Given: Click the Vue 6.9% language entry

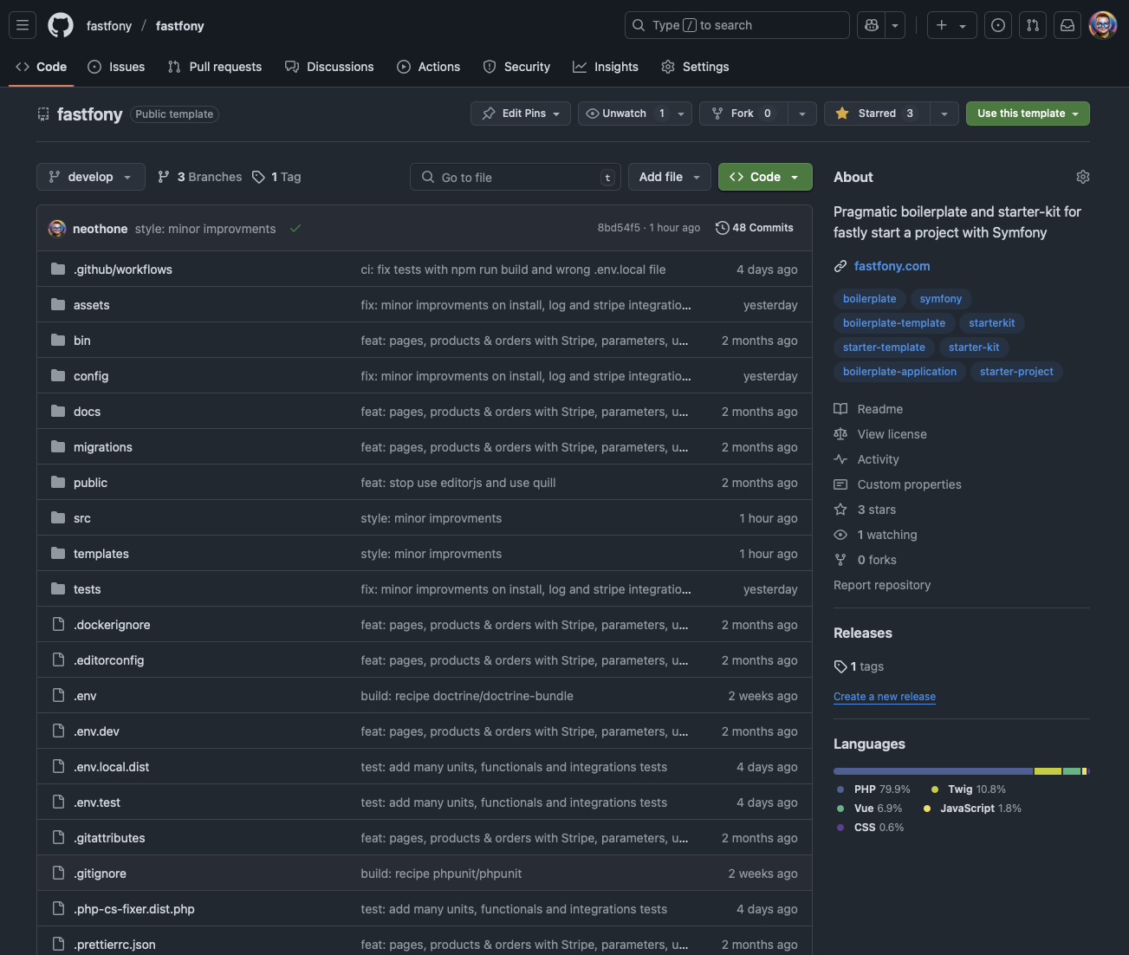Looking at the screenshot, I should [x=869, y=809].
